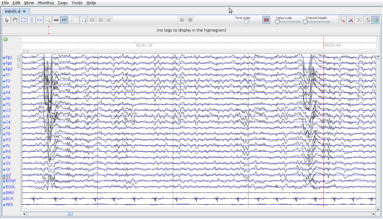
Task: Select the ruler measurement tool
Action: (x=56, y=20)
